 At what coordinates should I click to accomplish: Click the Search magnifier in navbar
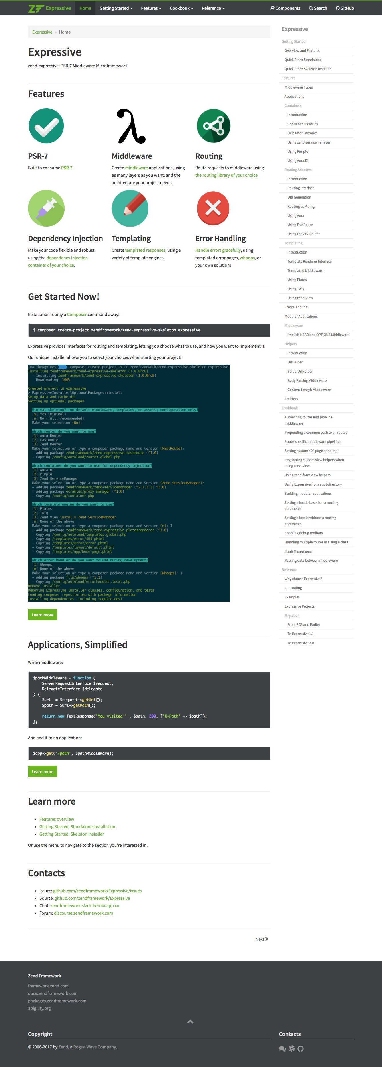tap(317, 8)
